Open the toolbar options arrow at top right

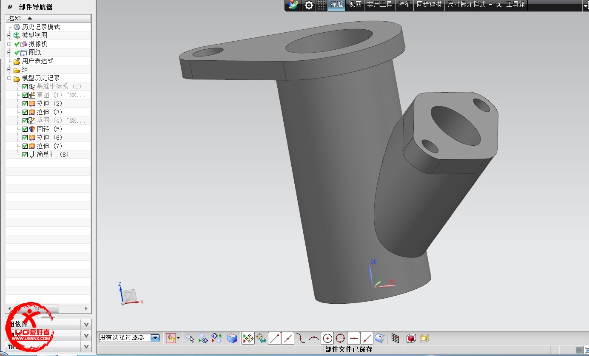[586, 6]
